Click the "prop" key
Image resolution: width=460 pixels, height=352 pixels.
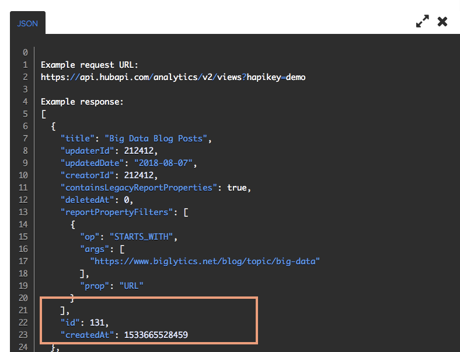click(95, 286)
